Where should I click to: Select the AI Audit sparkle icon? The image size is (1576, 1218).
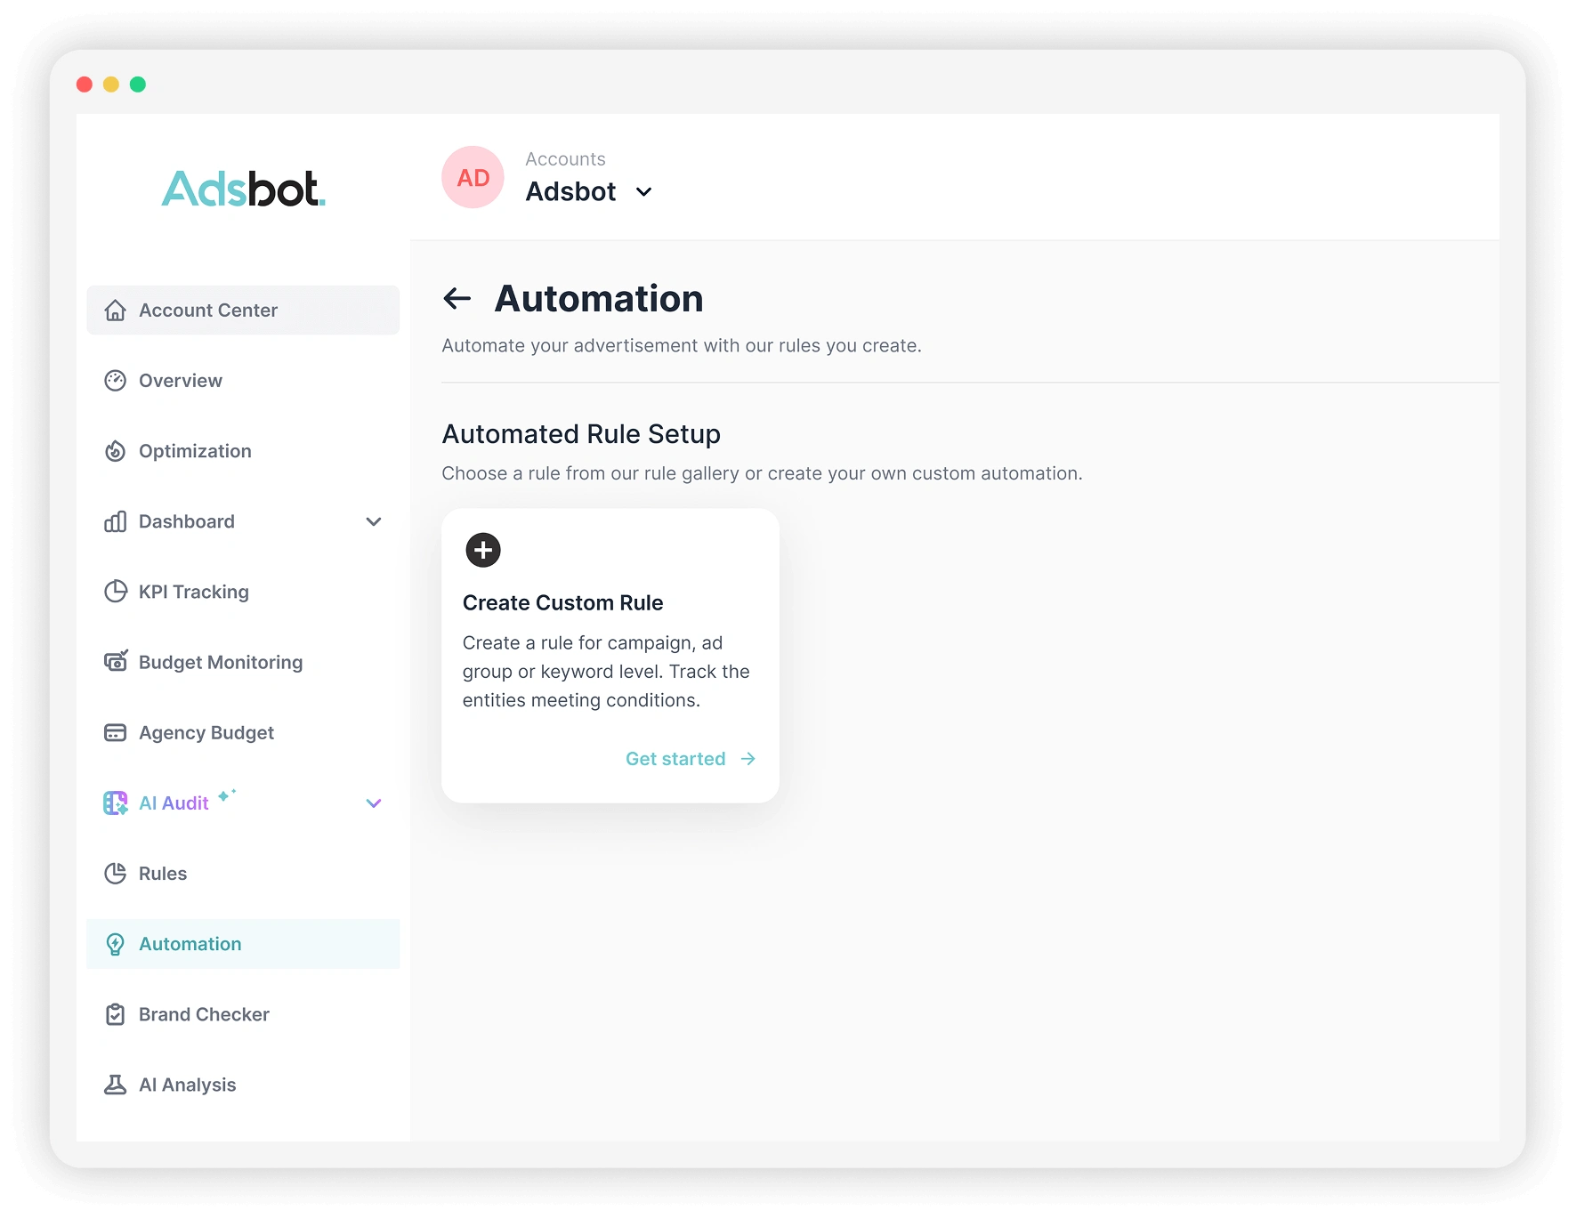pyautogui.click(x=116, y=803)
